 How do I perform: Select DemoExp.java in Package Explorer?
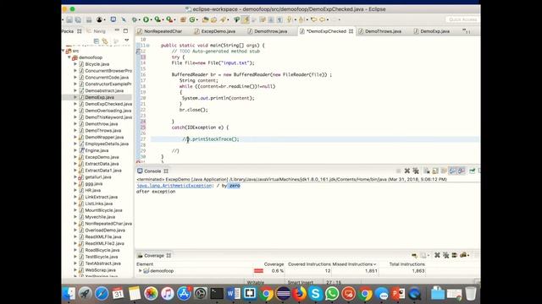pyautogui.click(x=99, y=97)
